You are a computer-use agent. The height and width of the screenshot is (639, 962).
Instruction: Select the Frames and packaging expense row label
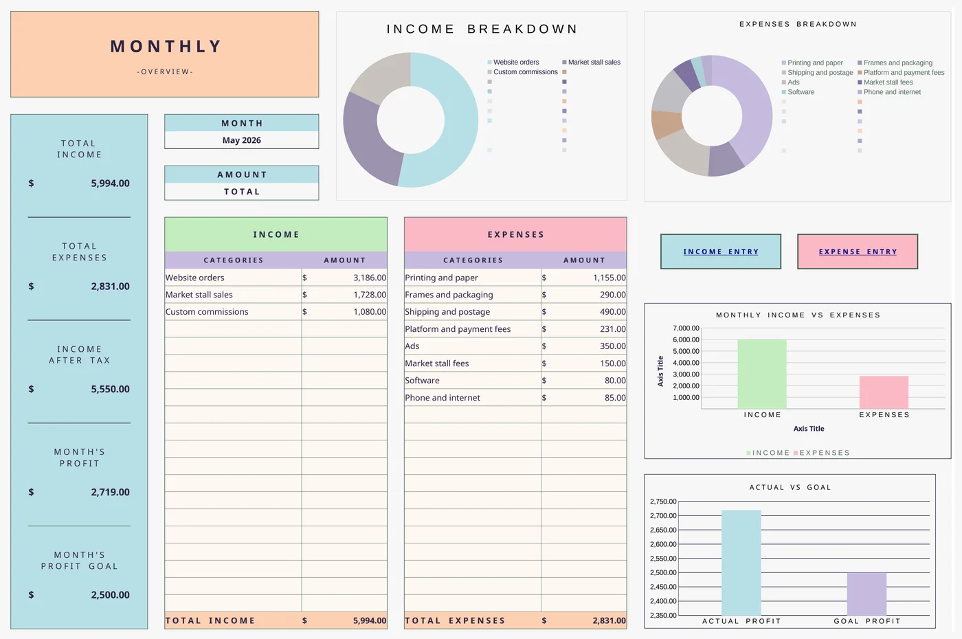click(473, 295)
